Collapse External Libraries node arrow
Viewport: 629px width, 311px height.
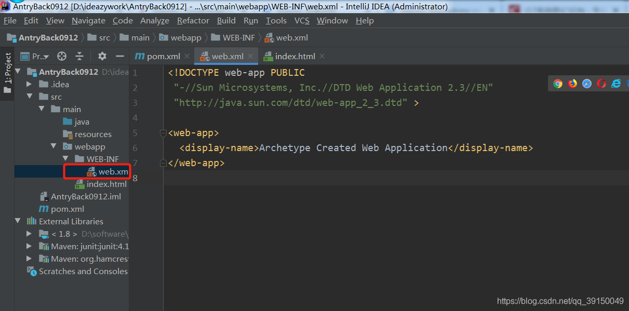point(18,221)
